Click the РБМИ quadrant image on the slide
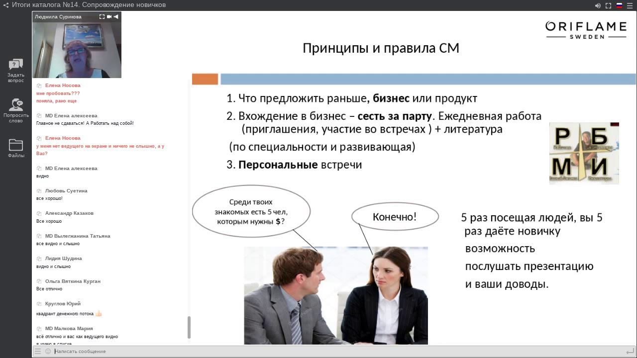The width and height of the screenshot is (637, 358). tap(584, 154)
